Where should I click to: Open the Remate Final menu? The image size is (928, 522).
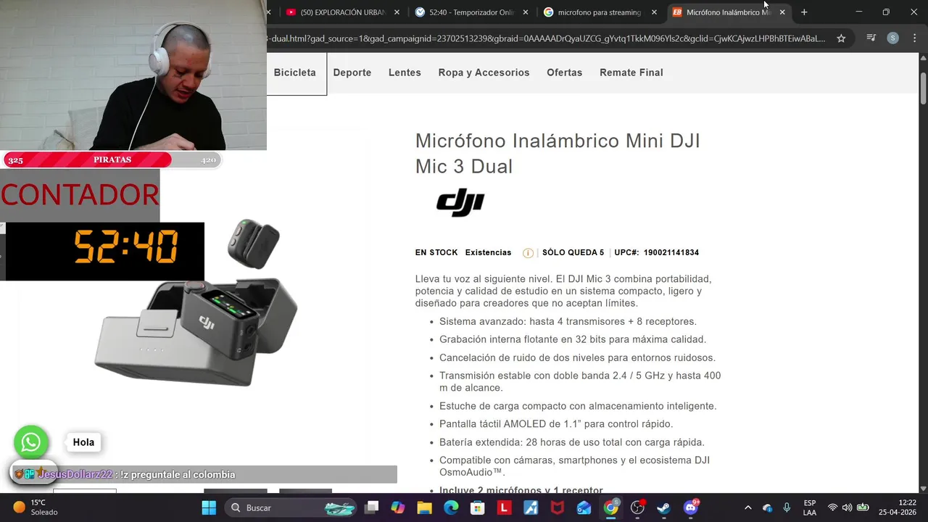[x=631, y=72]
